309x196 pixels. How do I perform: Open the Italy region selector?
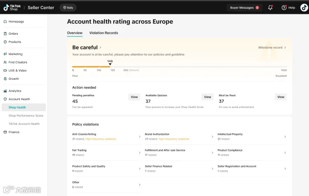click(x=68, y=7)
